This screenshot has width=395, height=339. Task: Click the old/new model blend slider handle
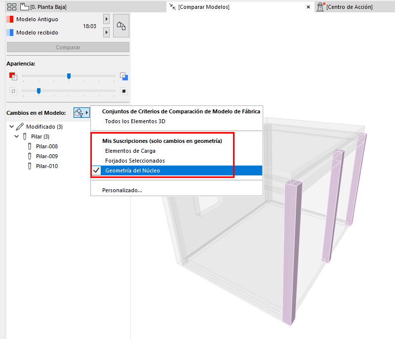click(x=69, y=76)
